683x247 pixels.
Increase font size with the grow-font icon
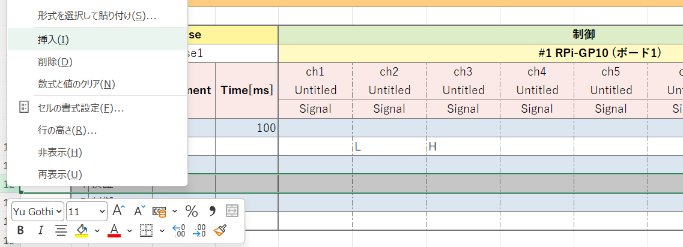119,210
